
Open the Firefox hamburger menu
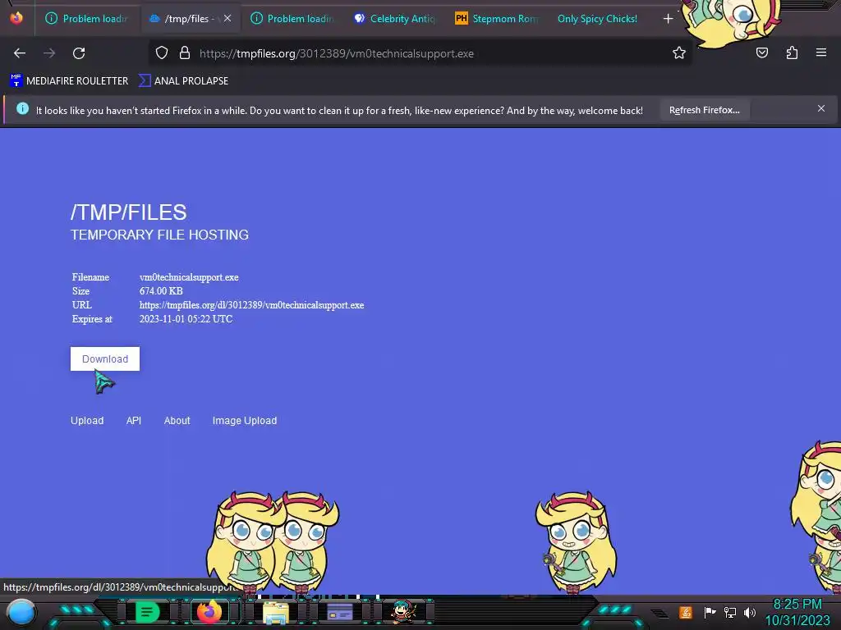[820, 53]
